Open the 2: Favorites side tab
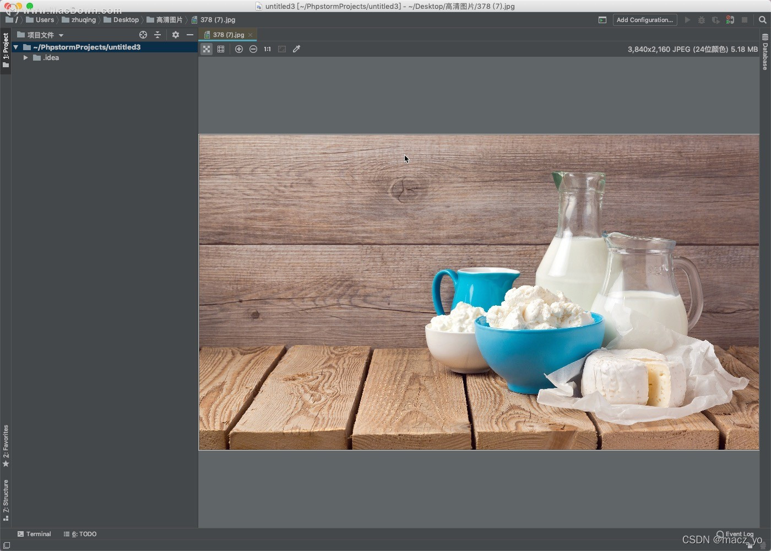This screenshot has width=771, height=551. [x=6, y=446]
